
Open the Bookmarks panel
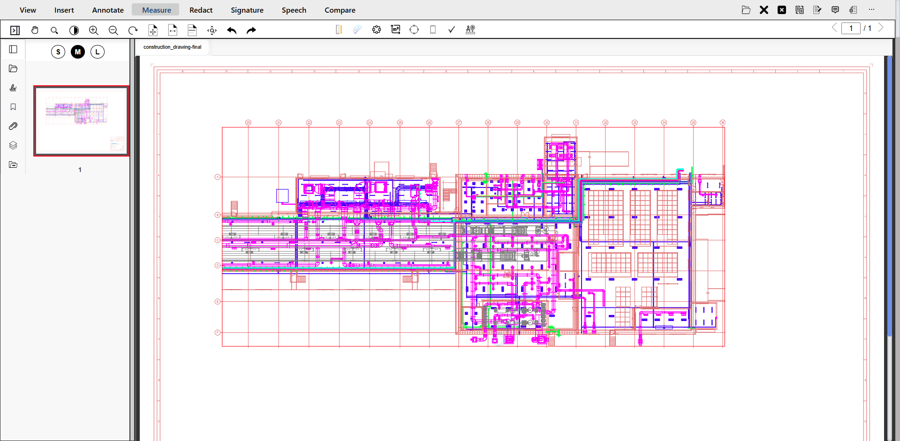click(x=13, y=107)
